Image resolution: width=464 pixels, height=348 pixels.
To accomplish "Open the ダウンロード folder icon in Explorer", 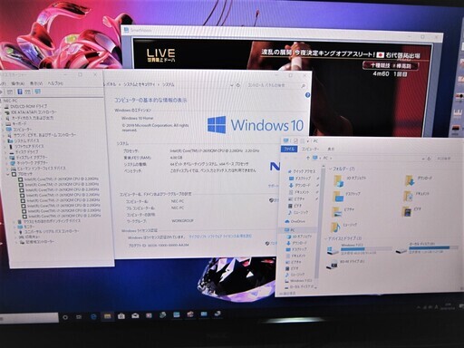I will click(x=410, y=180).
